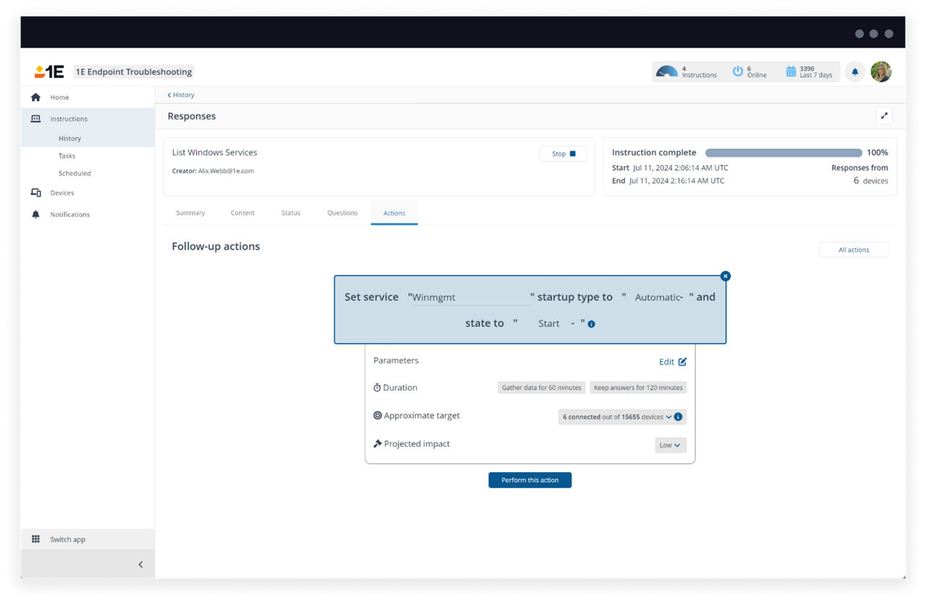Click the Duration stopwatch icon
Image resolution: width=926 pixels, height=604 pixels.
[x=377, y=388]
